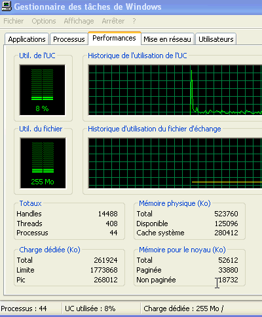Click the UC utilisée status bar panel

pyautogui.click(x=101, y=309)
